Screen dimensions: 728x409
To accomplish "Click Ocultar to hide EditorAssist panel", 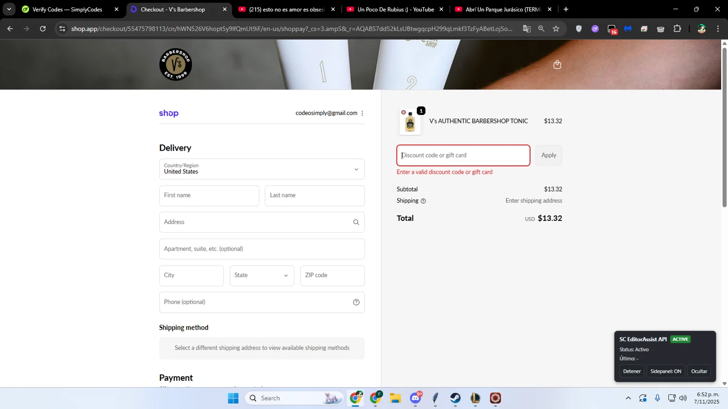I will pos(699,371).
